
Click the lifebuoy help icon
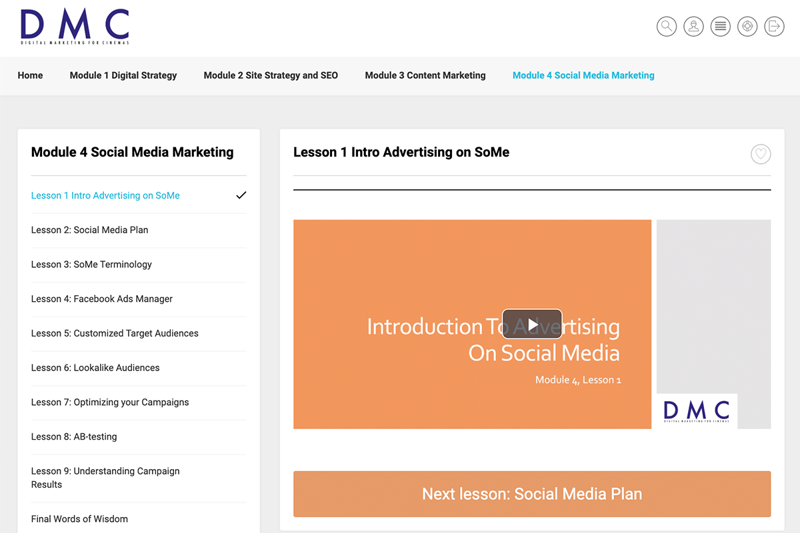click(x=747, y=27)
